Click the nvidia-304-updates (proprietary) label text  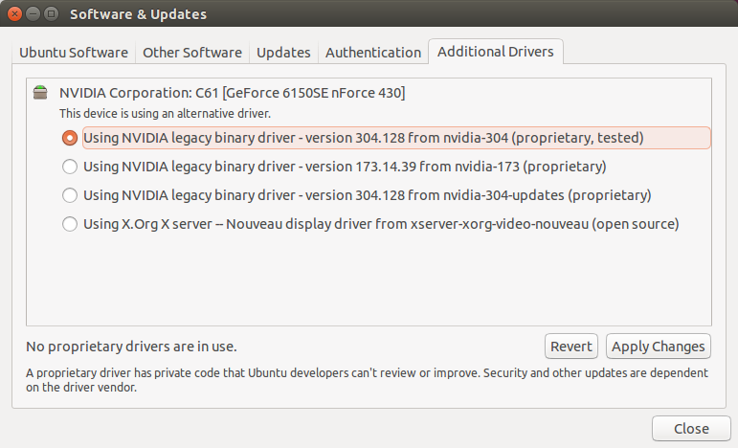point(368,195)
